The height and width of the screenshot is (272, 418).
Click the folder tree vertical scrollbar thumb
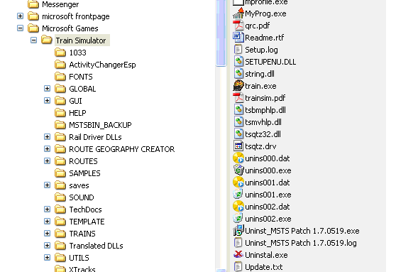click(x=221, y=33)
